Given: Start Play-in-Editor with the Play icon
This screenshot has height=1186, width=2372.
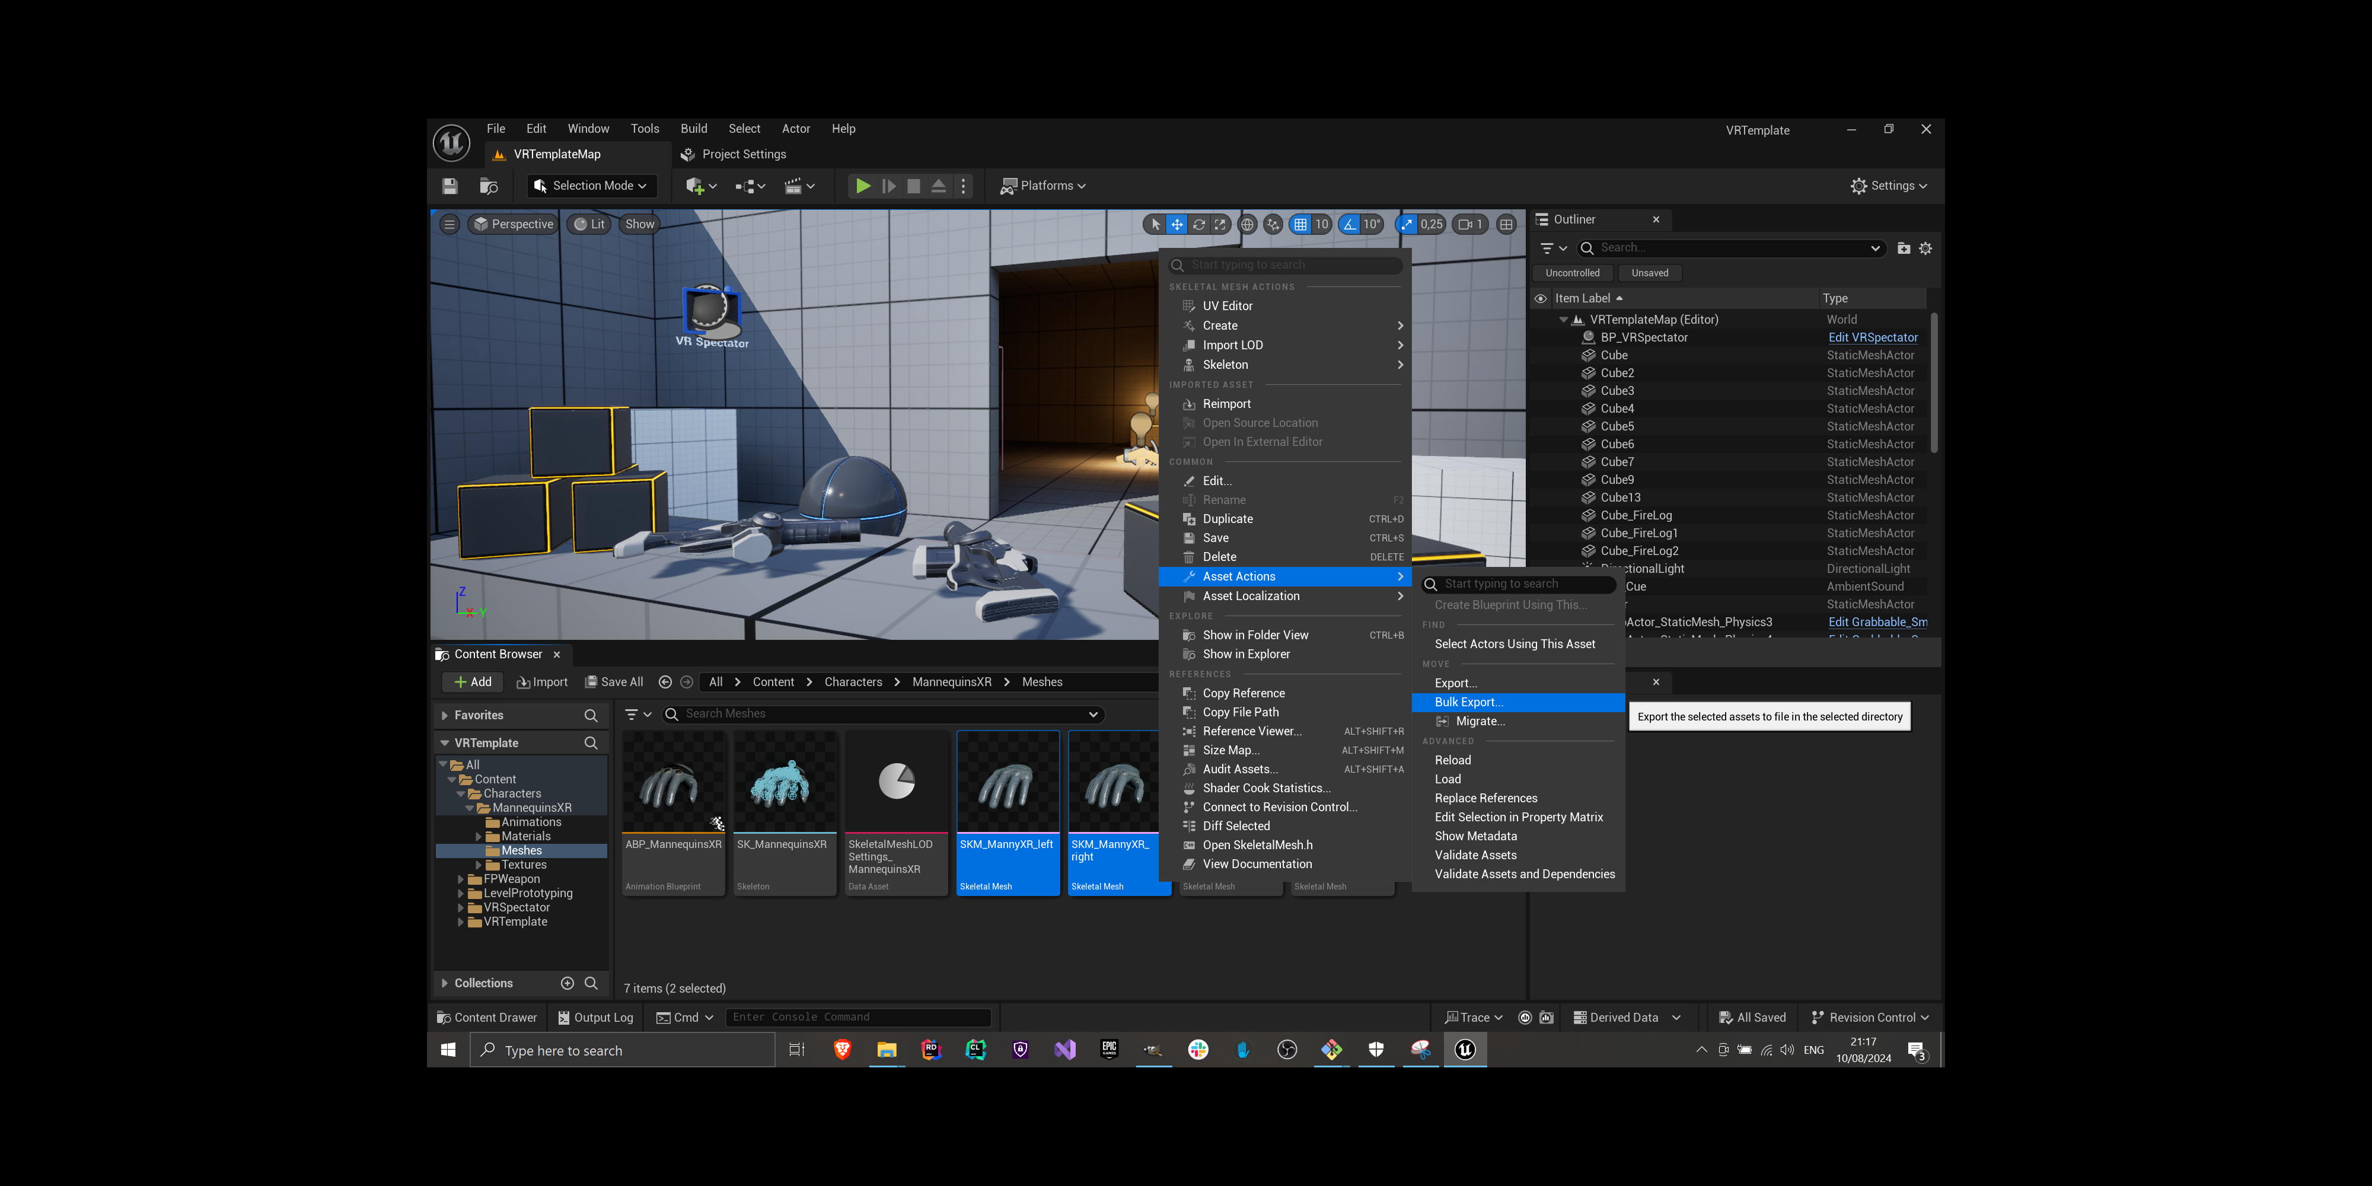Looking at the screenshot, I should (863, 186).
